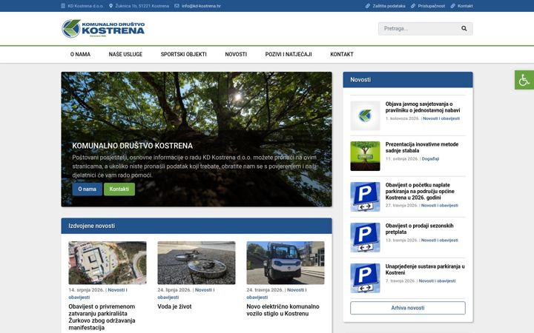Click the Novosti sidebar panel header

408,80
